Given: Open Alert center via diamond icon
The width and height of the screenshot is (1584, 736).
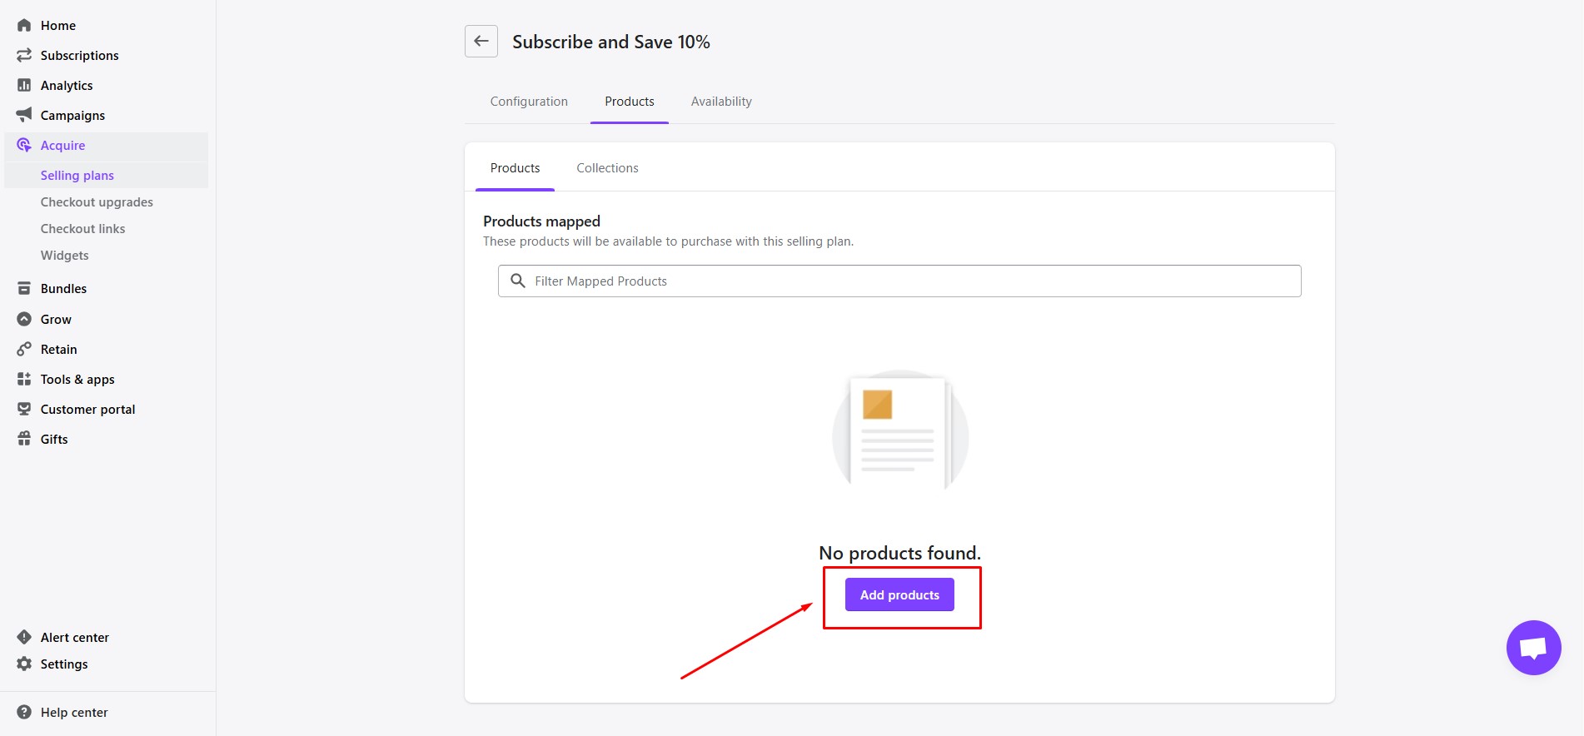Looking at the screenshot, I should 24,638.
